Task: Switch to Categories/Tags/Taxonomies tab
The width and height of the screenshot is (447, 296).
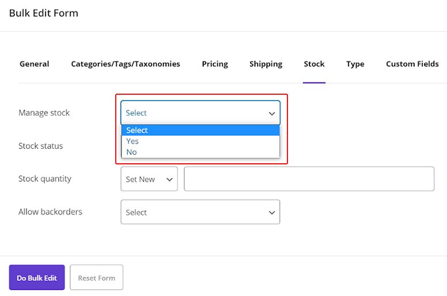Action: pos(125,64)
